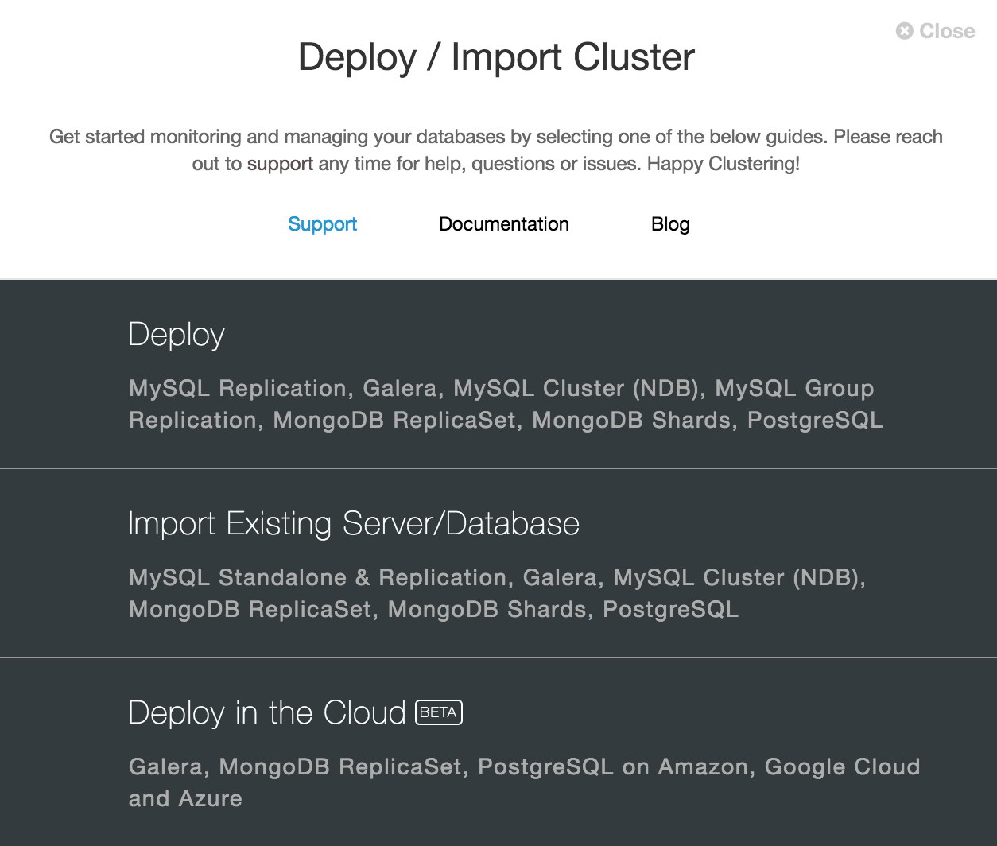Click the circular X icon beside Close
The width and height of the screenshot is (997, 846).
(x=905, y=31)
